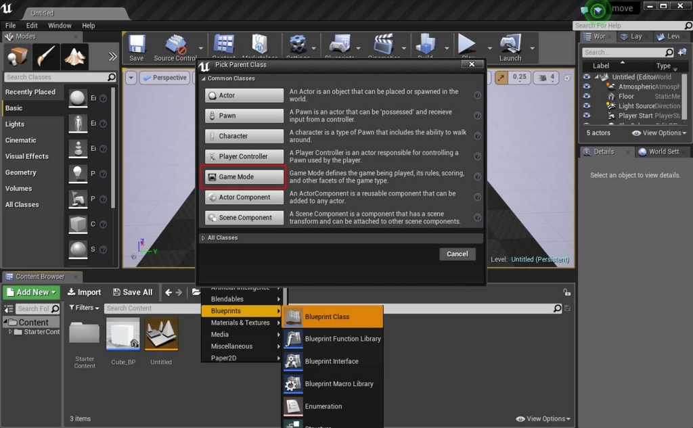
Task: Select the Landscape mode icon
Action: click(74, 57)
